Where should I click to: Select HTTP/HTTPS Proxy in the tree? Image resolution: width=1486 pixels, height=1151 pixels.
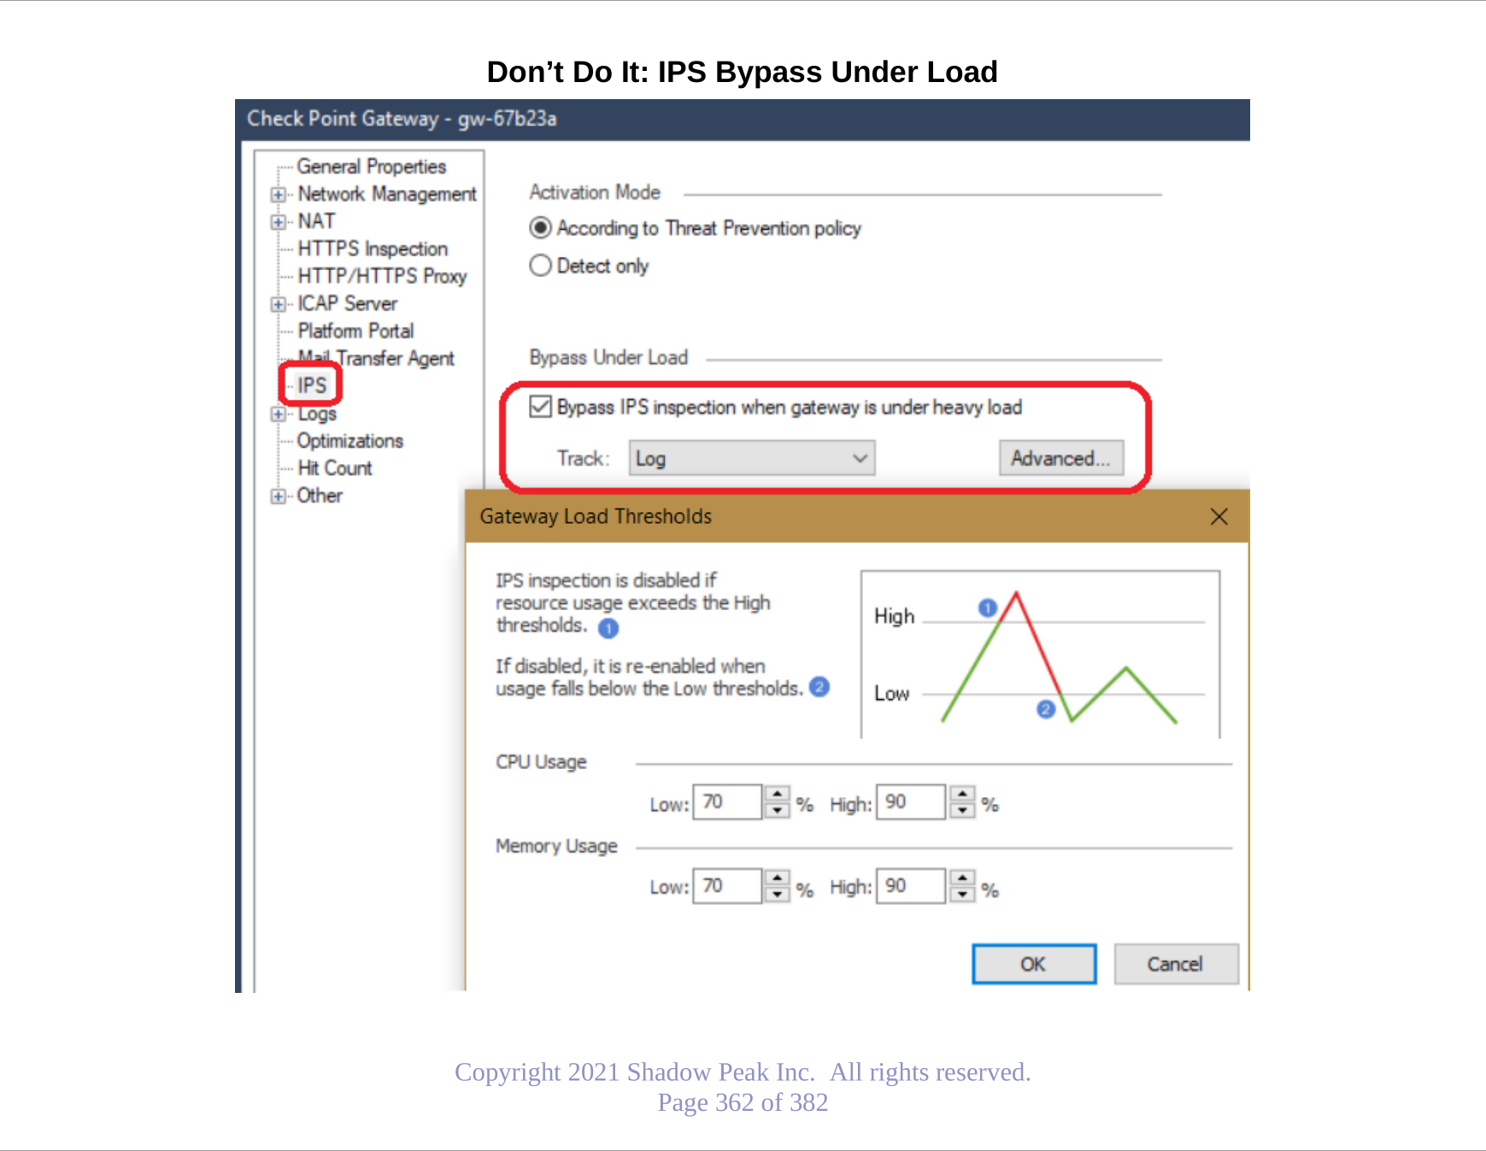tap(382, 276)
